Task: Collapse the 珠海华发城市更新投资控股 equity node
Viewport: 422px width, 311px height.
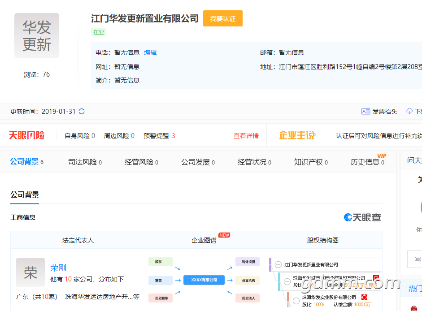Action: (287, 282)
